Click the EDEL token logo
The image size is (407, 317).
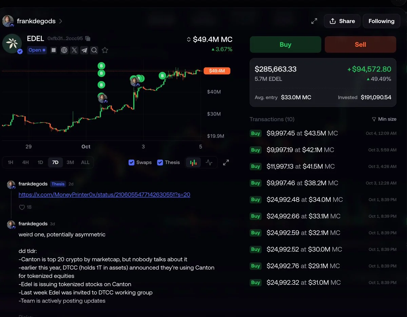(x=12, y=43)
